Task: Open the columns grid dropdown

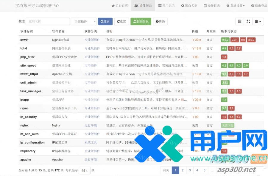Action: (x=258, y=21)
